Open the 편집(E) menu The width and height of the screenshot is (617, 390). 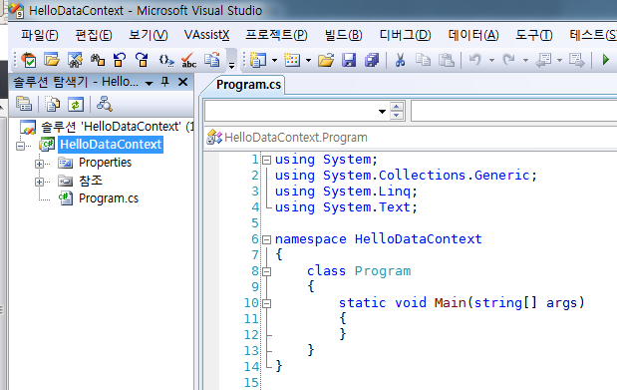pos(94,35)
